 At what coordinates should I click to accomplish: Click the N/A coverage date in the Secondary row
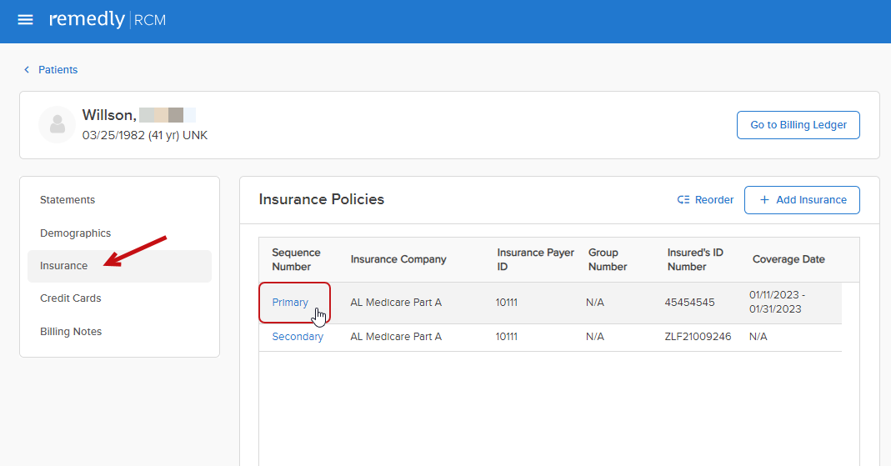pyautogui.click(x=758, y=337)
